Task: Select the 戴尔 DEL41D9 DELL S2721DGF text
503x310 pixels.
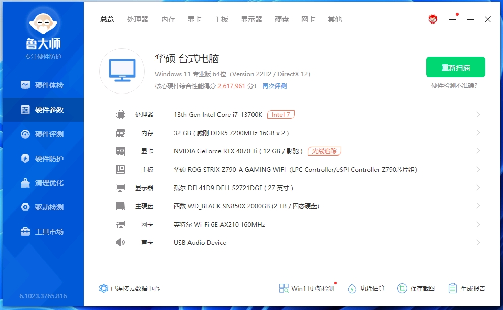Action: point(233,188)
